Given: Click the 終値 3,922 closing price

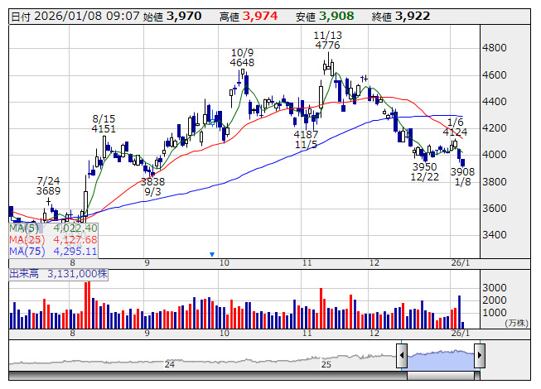Looking at the screenshot, I should coord(401,17).
